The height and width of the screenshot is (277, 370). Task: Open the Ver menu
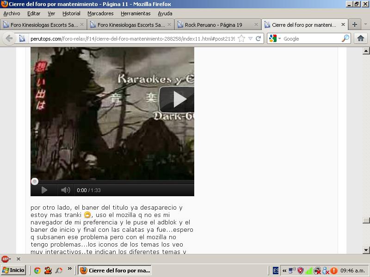(51, 13)
